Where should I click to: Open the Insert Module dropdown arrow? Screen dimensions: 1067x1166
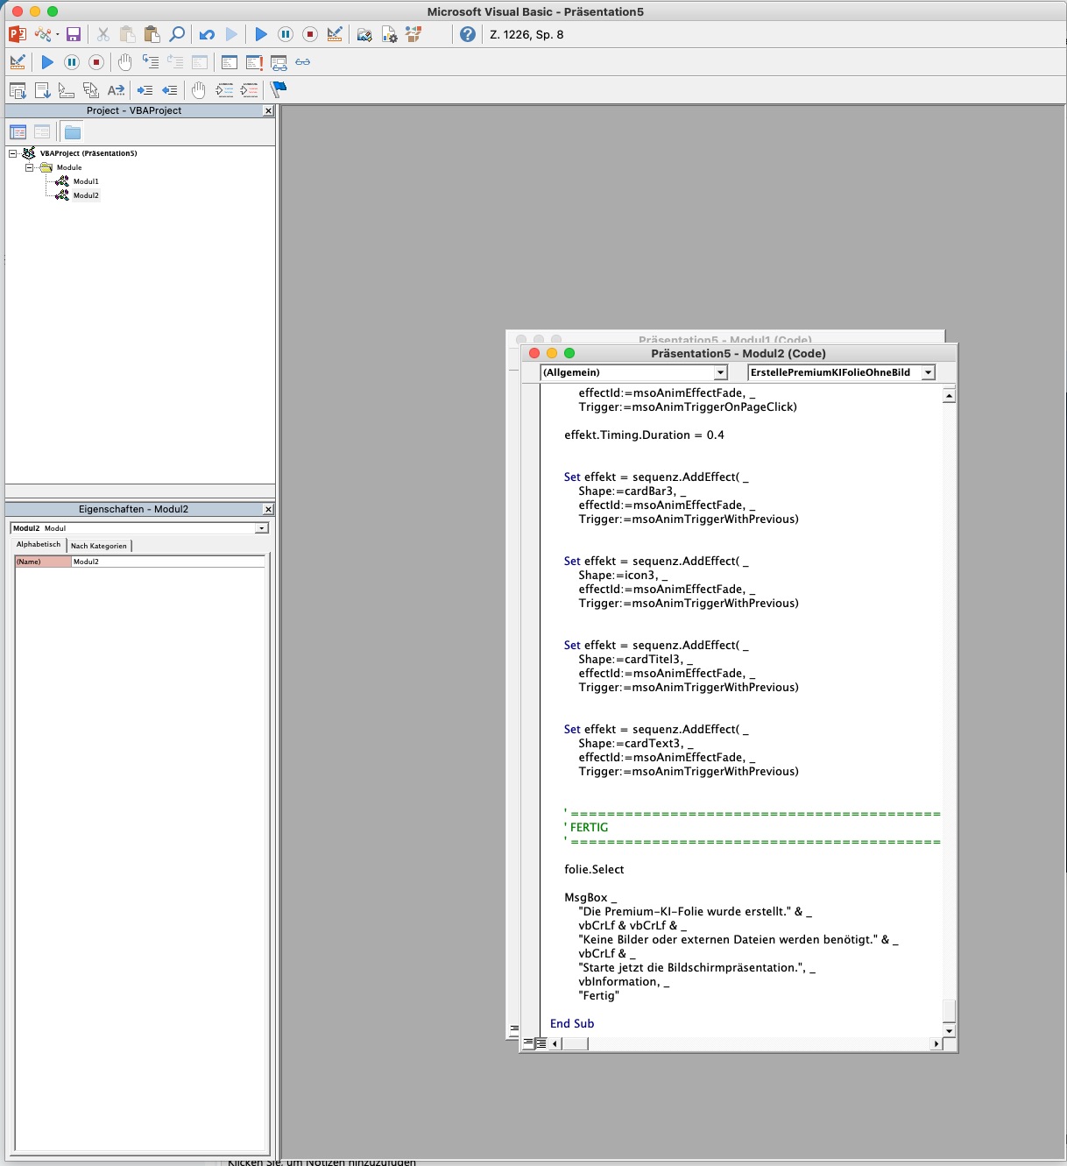57,35
